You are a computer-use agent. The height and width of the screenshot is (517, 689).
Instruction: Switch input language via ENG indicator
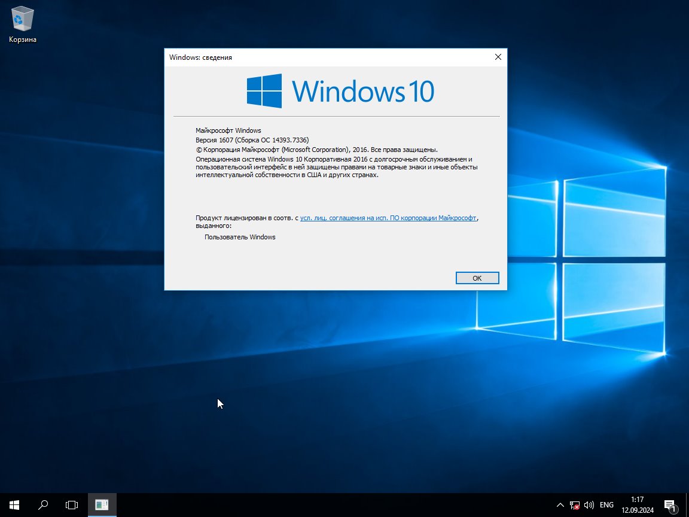tap(606, 504)
